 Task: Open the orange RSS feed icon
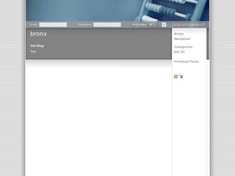pyautogui.click(x=176, y=77)
